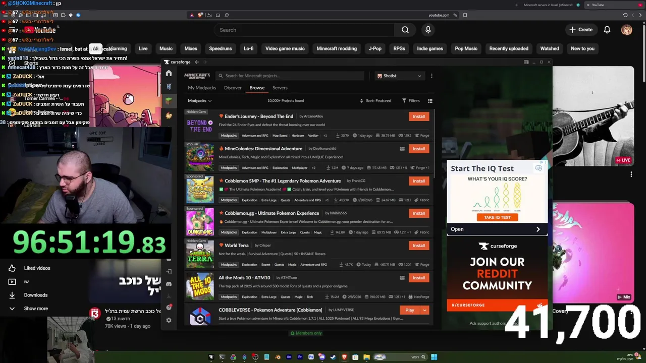Open YouTube account avatar
646x363 pixels.
click(626, 30)
